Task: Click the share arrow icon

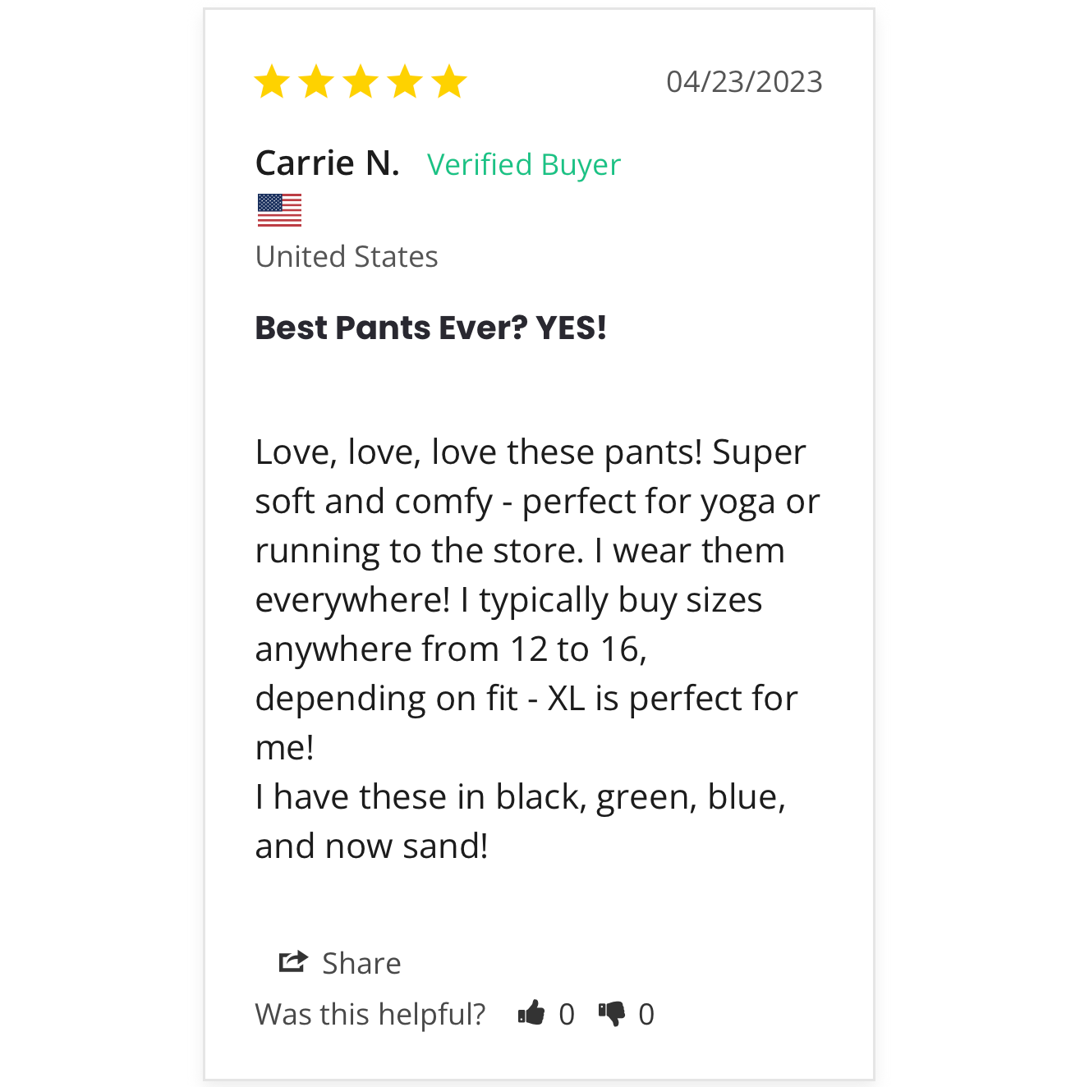Action: coord(293,961)
